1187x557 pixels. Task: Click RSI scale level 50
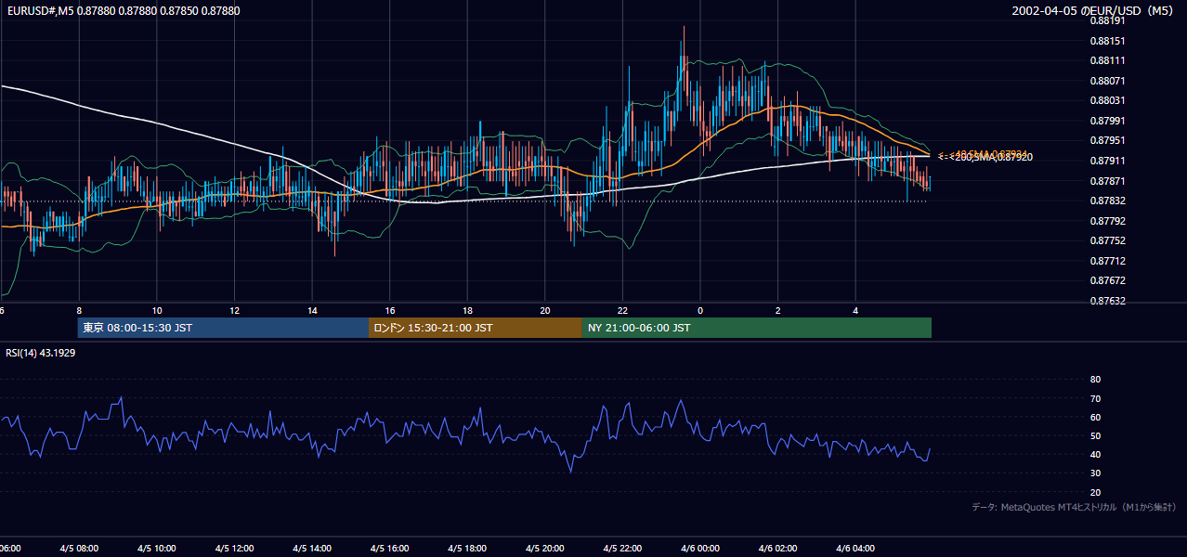1095,435
